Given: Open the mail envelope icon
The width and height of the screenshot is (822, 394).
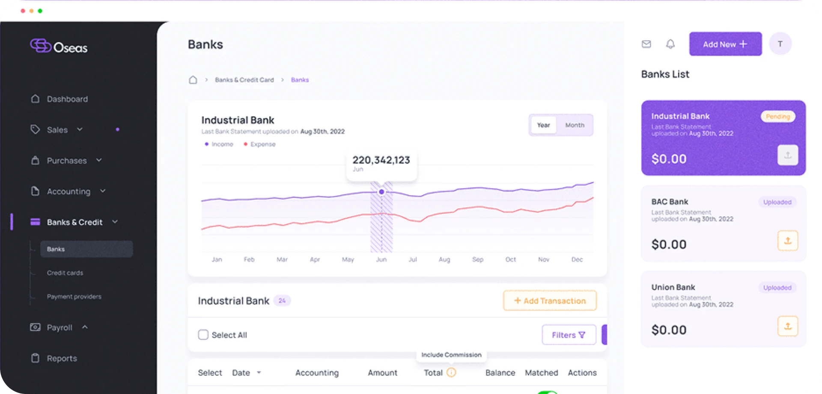Looking at the screenshot, I should point(646,44).
